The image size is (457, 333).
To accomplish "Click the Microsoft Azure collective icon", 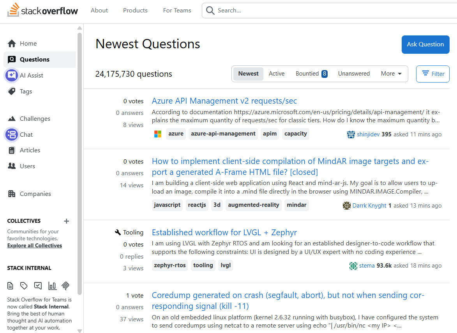I will pos(158,134).
